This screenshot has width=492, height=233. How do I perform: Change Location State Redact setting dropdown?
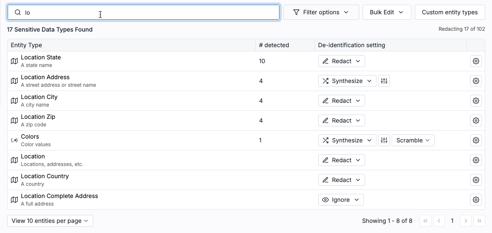pos(341,61)
